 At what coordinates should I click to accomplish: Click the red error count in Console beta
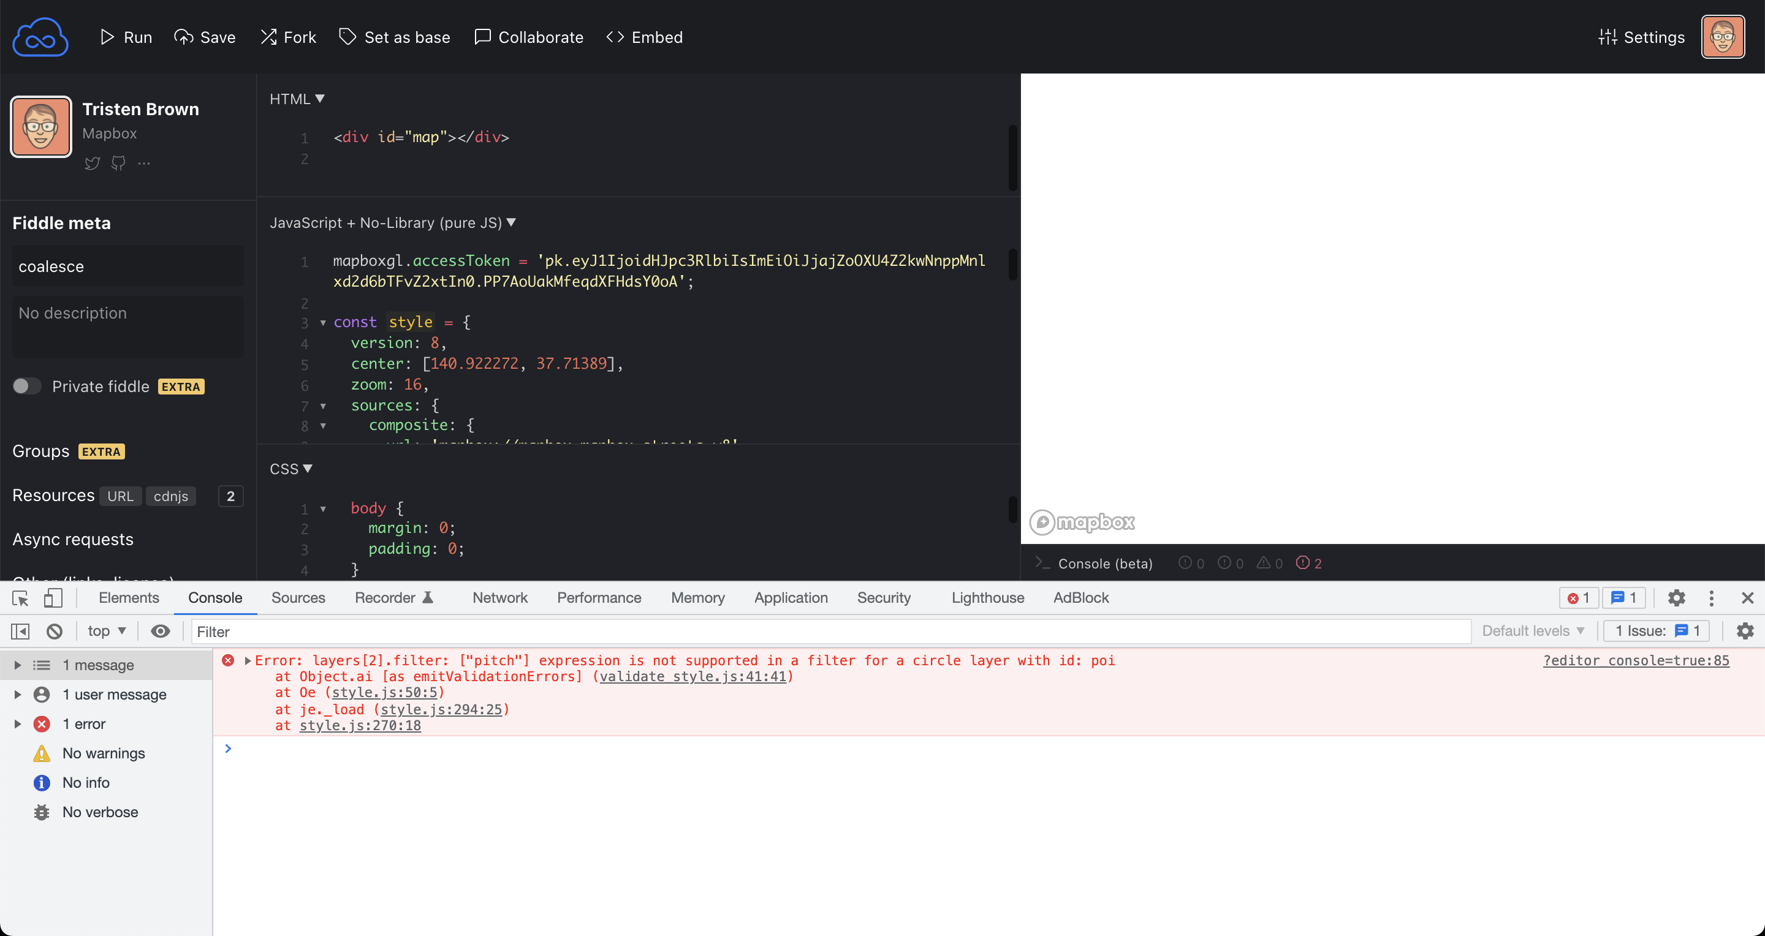[x=1308, y=563]
